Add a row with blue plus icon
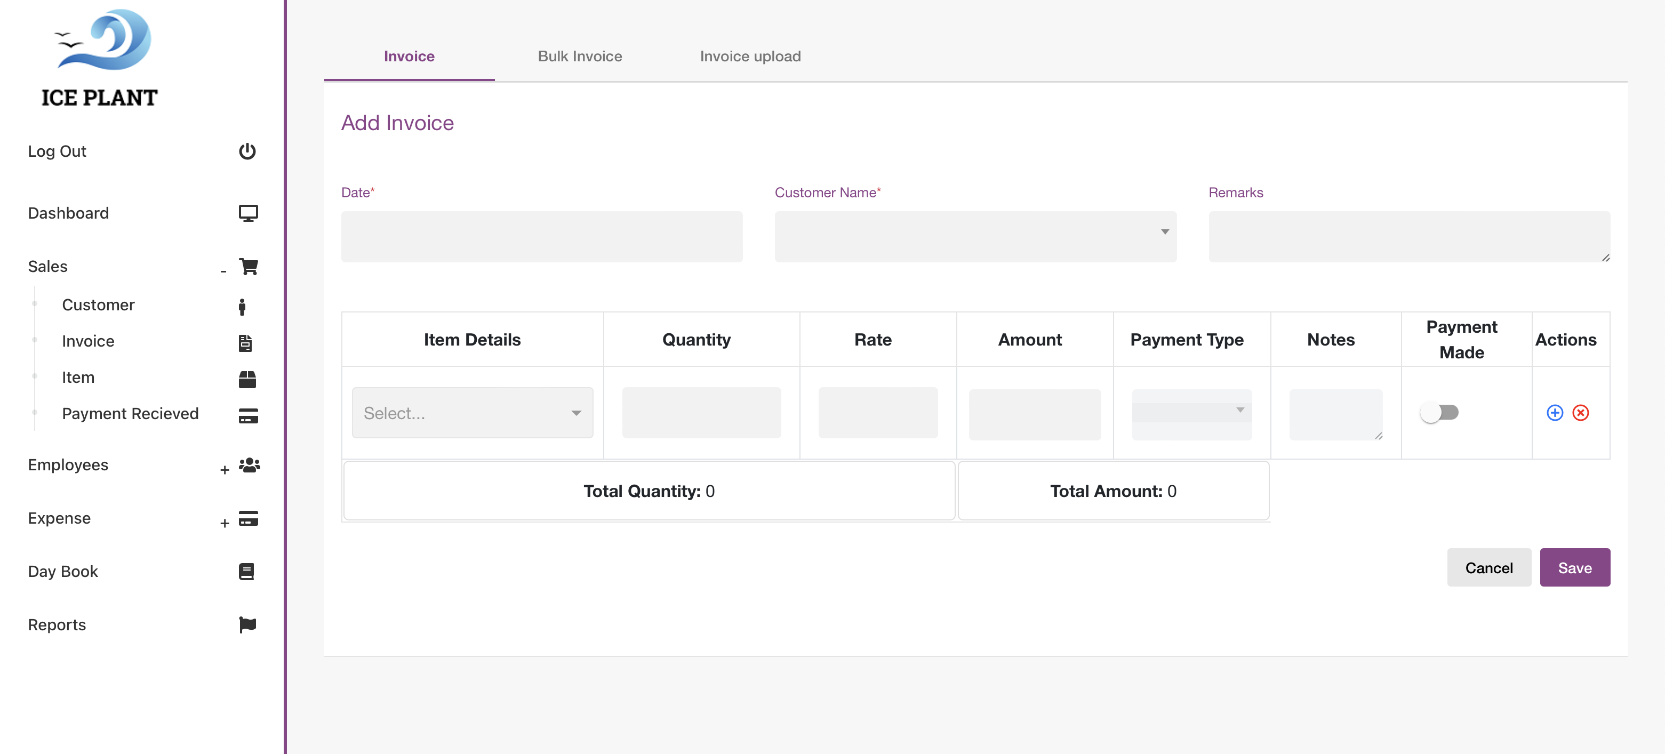This screenshot has height=754, width=1665. coord(1555,413)
